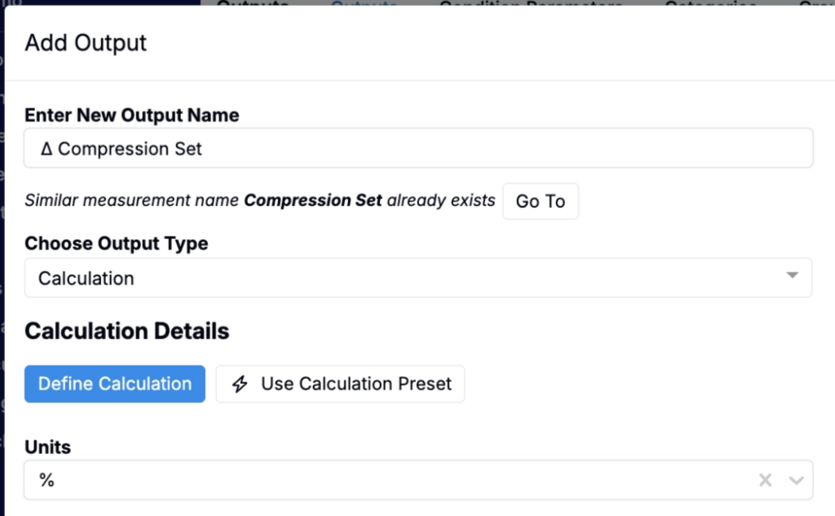Open the output type dropdown arrow
835x516 pixels.
click(x=792, y=276)
